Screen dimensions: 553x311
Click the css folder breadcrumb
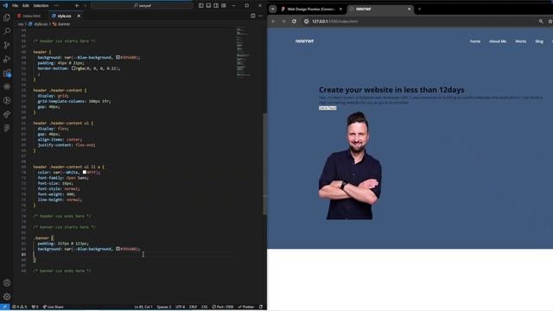coord(21,24)
